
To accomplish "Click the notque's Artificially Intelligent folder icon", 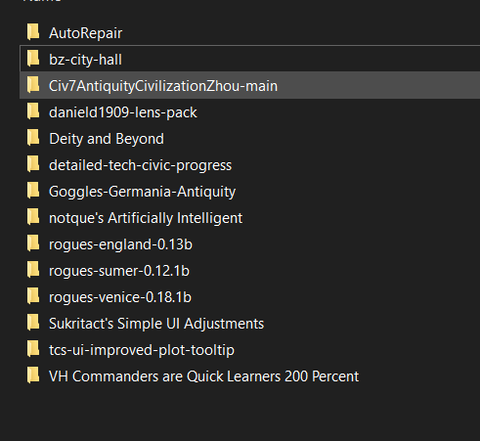I will [33, 217].
